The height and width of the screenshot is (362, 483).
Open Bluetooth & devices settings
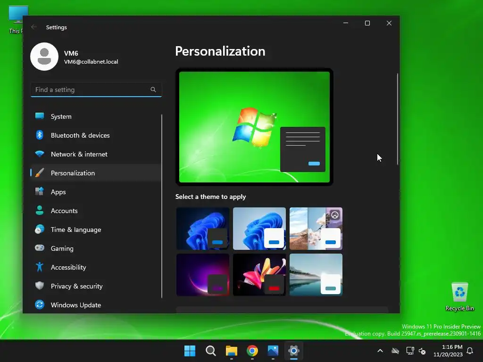pyautogui.click(x=96, y=135)
